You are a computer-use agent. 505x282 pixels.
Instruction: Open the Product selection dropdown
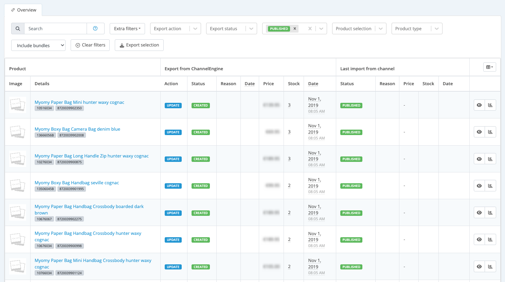tap(359, 29)
